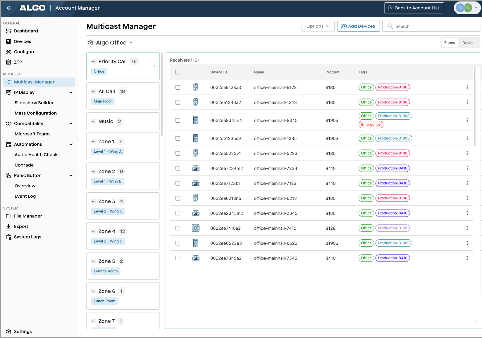The height and width of the screenshot is (338, 482).
Task: Open the Options dropdown
Action: coord(318,26)
